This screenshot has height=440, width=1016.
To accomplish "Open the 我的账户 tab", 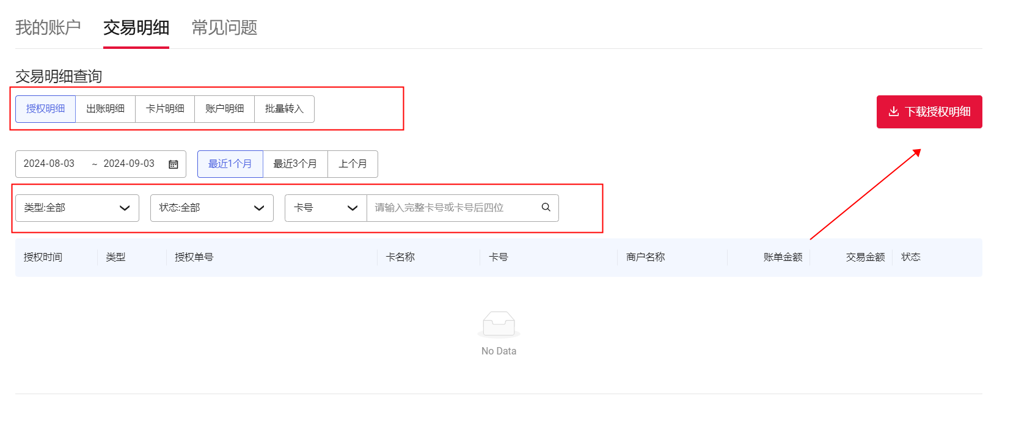I will pos(48,28).
